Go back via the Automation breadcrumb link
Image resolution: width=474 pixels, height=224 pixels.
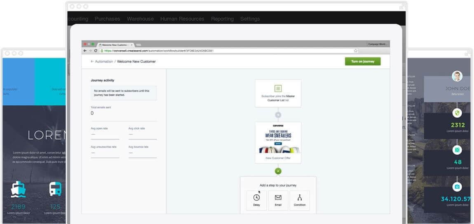(102, 61)
